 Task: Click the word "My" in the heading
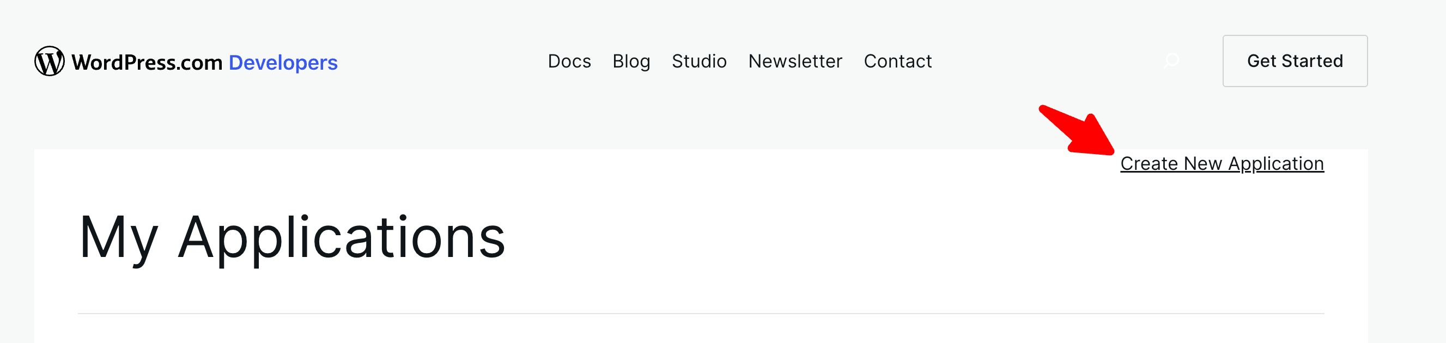pos(118,237)
